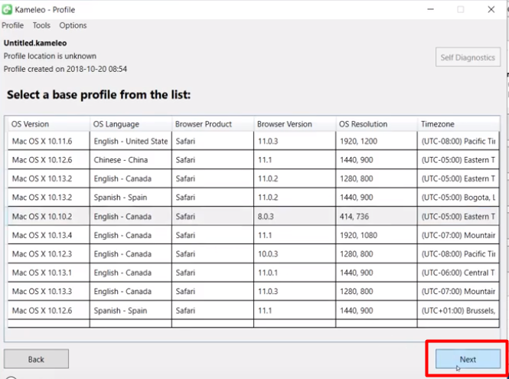Sort by the OS Language column header
The image size is (509, 379).
coord(130,124)
